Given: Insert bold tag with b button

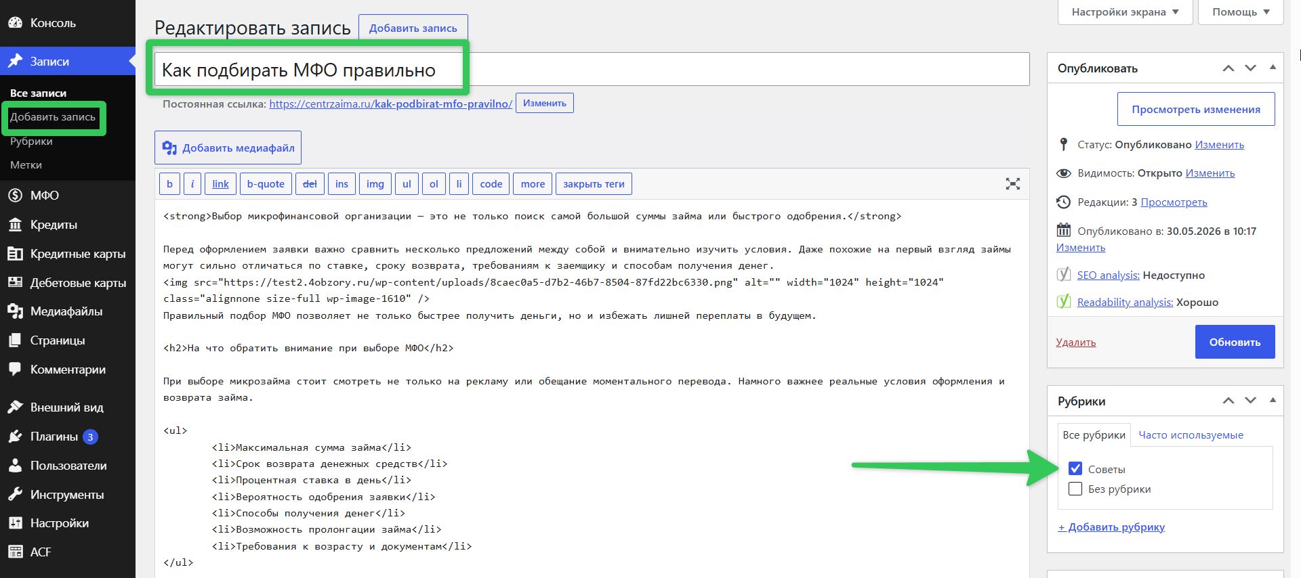Looking at the screenshot, I should tap(169, 183).
